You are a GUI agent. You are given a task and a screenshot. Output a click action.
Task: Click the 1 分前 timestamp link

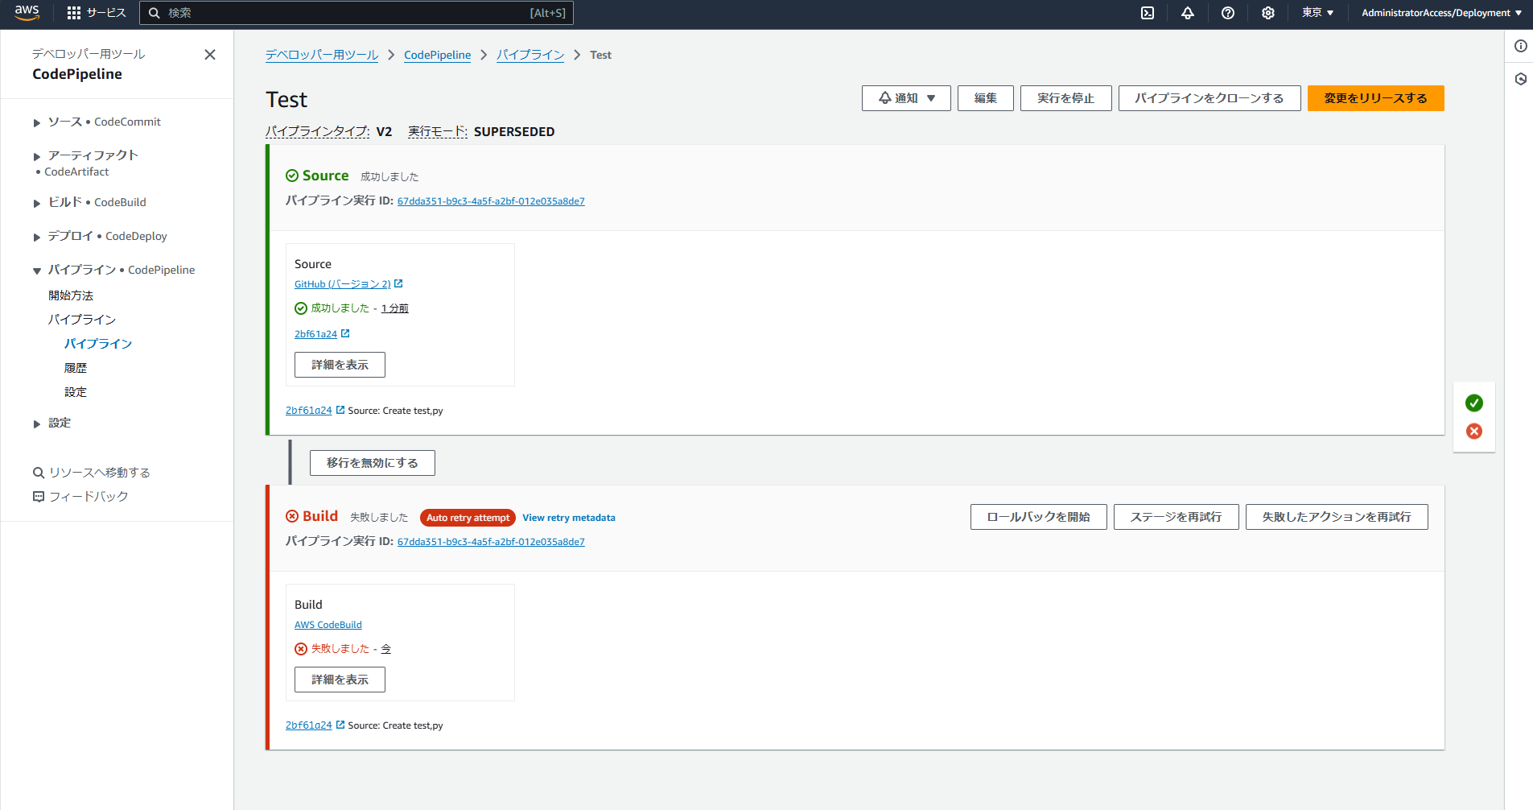point(394,308)
